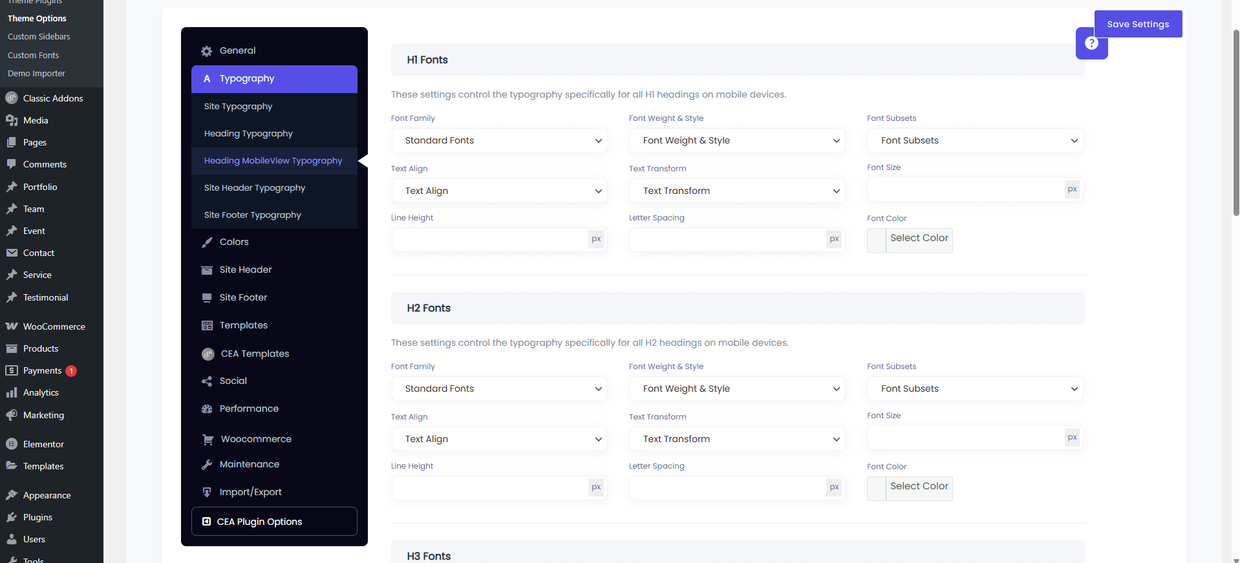Expand H2 Text Align dropdown
Image resolution: width=1240 pixels, height=563 pixels.
(x=499, y=439)
